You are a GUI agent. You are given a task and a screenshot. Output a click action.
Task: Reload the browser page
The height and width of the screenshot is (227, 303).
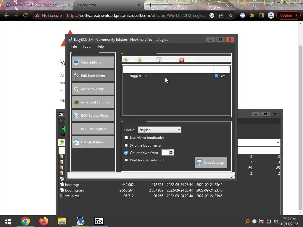tap(25, 15)
